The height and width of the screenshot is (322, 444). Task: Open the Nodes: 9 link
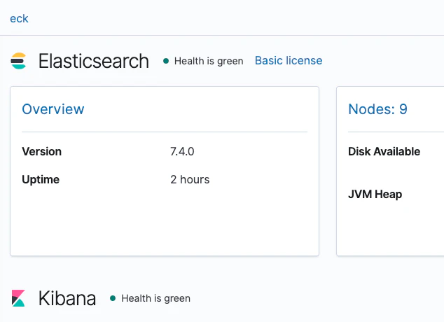click(x=377, y=109)
